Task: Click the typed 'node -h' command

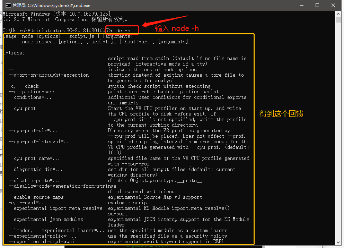Action: [x=121, y=31]
